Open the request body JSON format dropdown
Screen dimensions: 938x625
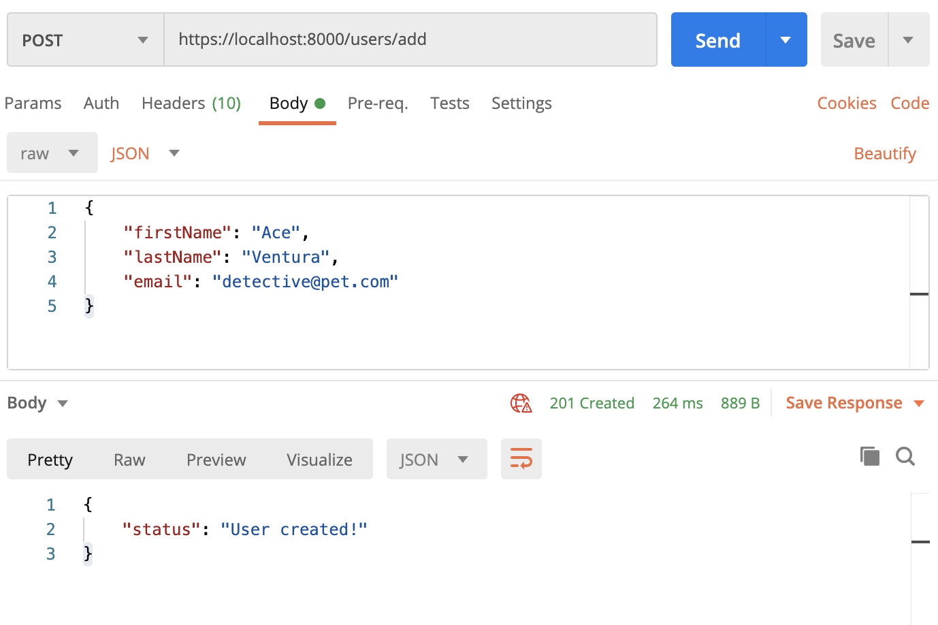pyautogui.click(x=146, y=153)
